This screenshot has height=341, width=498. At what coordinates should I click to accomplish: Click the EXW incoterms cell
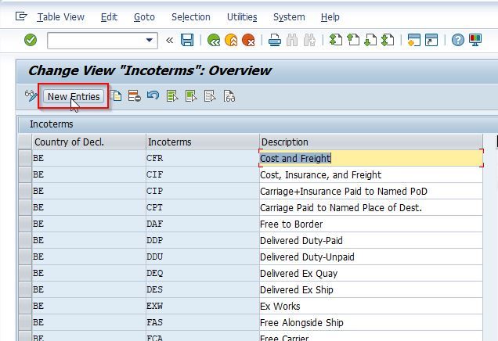pos(203,306)
